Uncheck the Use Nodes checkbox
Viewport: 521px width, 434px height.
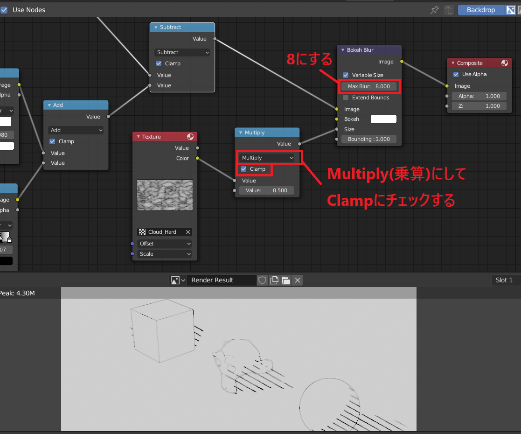click(4, 10)
